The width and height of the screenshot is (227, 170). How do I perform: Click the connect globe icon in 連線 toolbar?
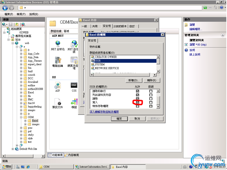(4, 25)
